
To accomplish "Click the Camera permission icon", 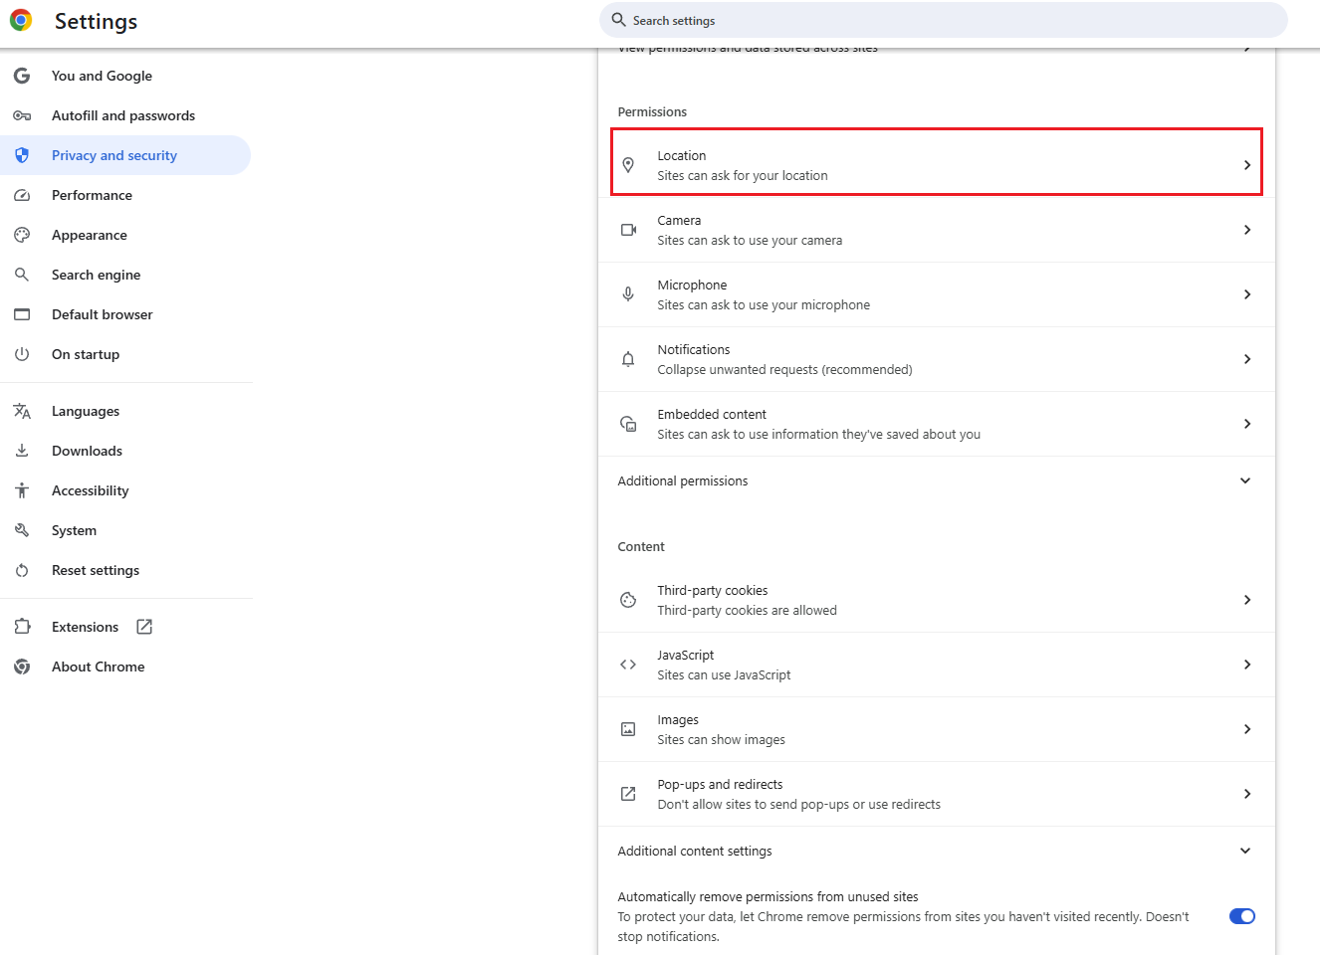I will coord(628,230).
